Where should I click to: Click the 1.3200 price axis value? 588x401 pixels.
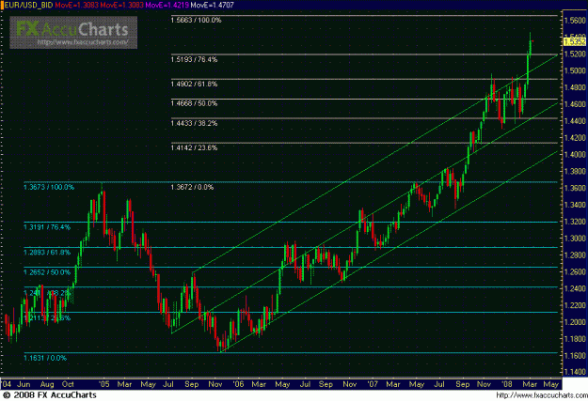575,222
